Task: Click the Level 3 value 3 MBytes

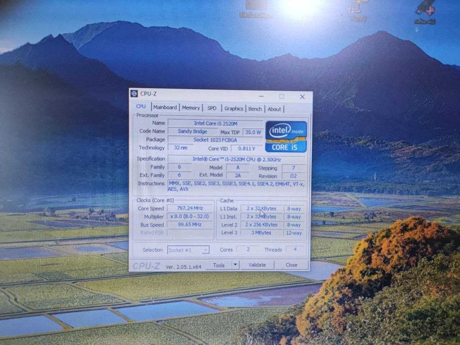Action: tap(261, 233)
